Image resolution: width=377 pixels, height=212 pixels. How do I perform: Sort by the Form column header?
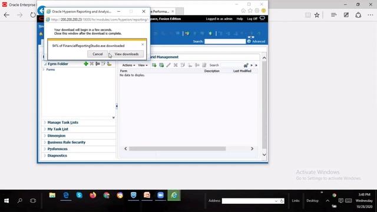124,71
